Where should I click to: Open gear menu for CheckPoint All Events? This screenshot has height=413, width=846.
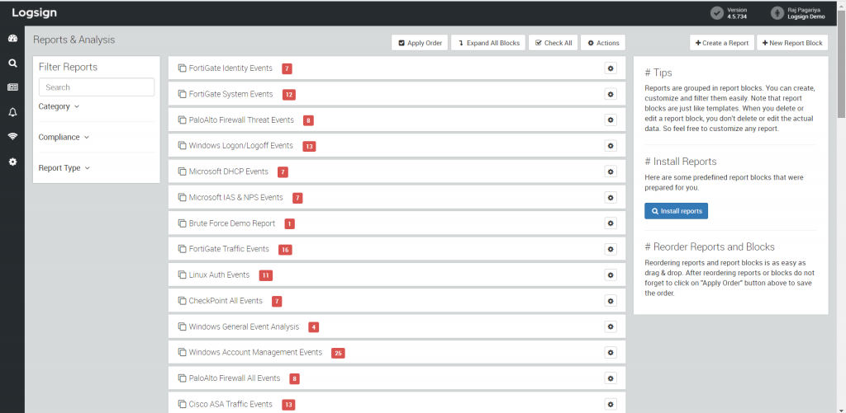(x=611, y=301)
